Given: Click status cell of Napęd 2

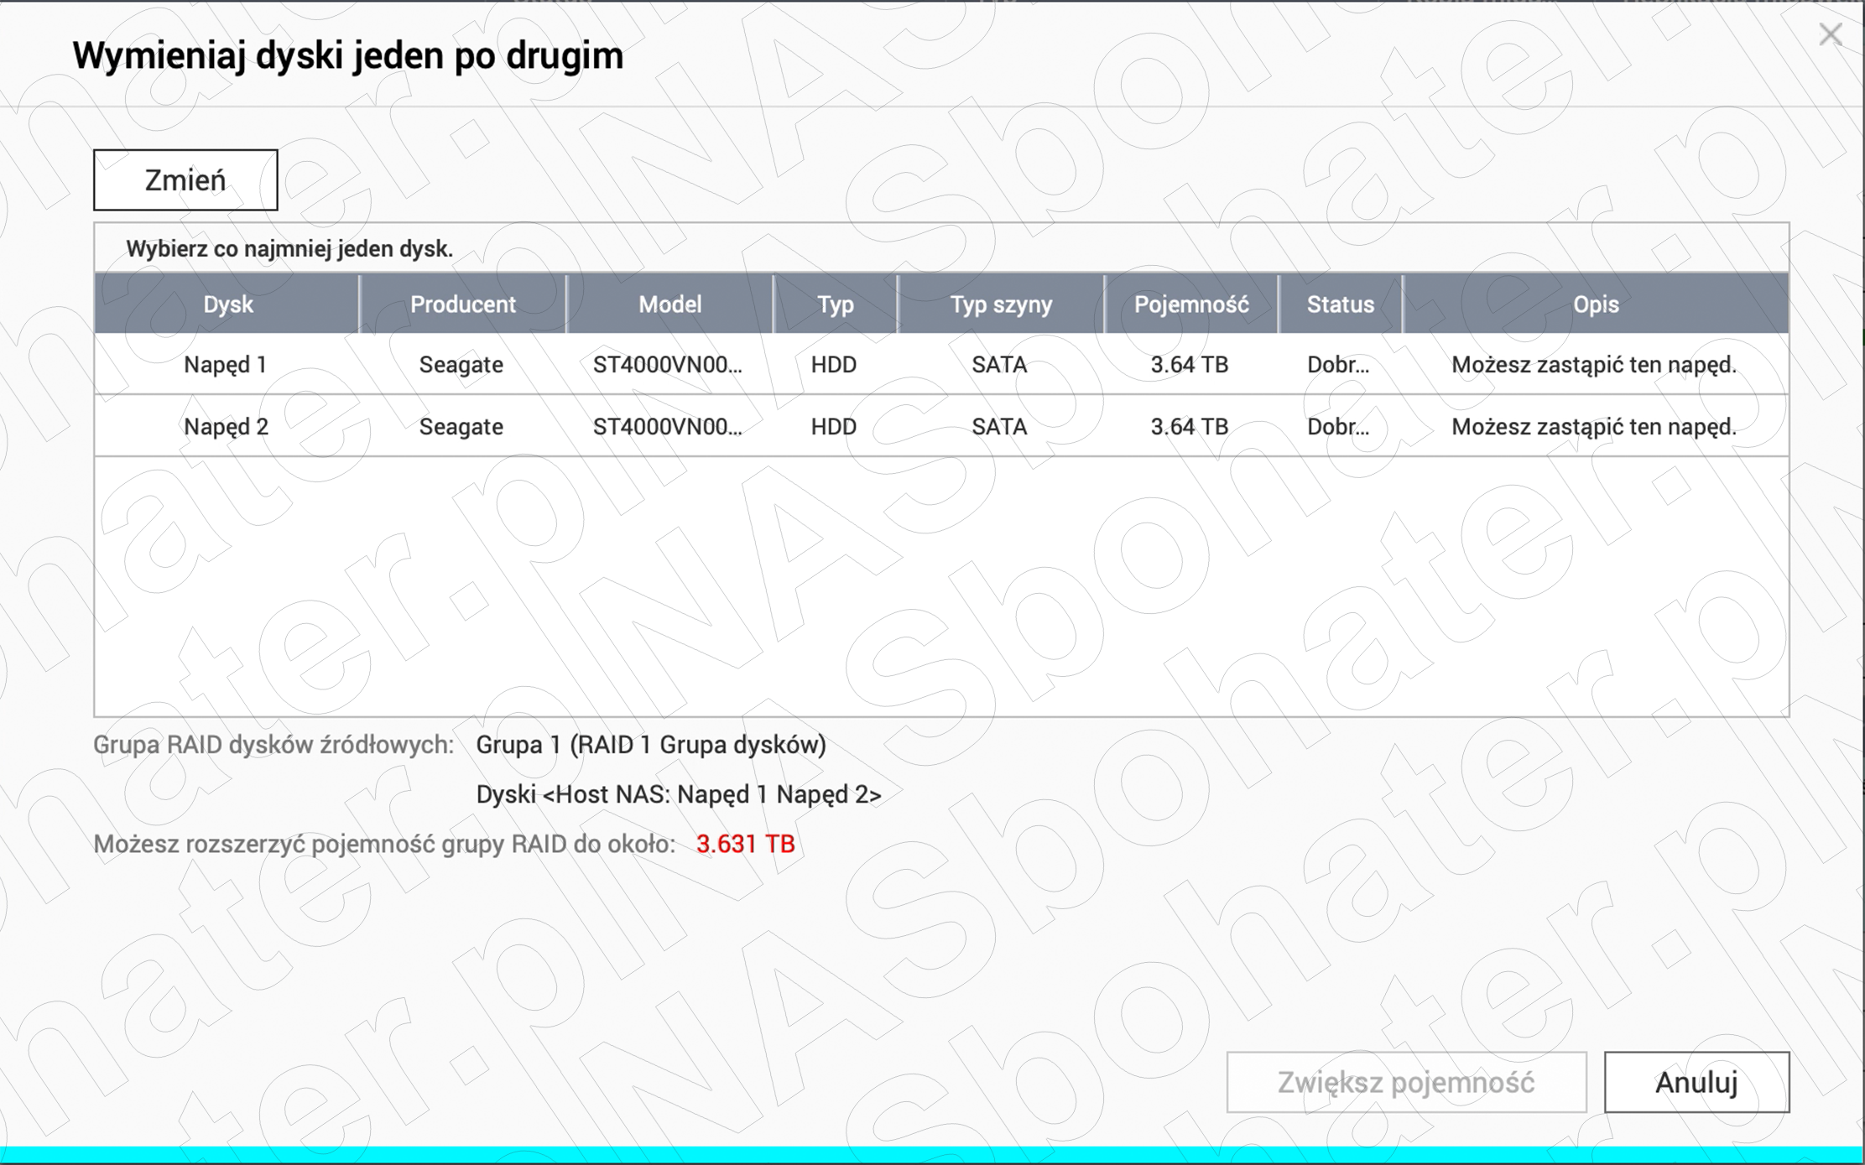Looking at the screenshot, I should 1338,427.
